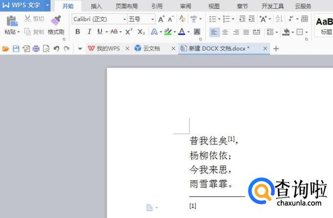Click the footnote reference [1] in text
This screenshot has height=218, width=333.
point(231,139)
